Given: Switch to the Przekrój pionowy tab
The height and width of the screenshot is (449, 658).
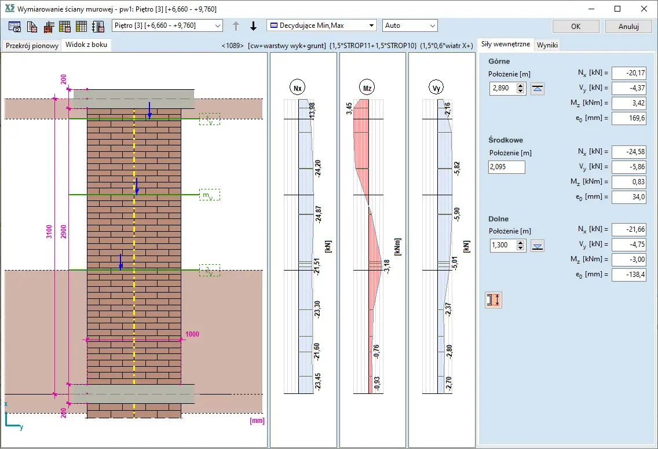Looking at the screenshot, I should tap(32, 46).
